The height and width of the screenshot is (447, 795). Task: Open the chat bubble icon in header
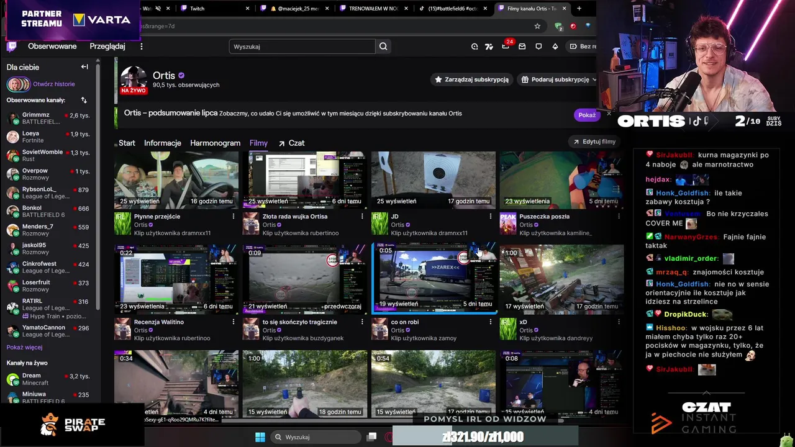(538, 47)
